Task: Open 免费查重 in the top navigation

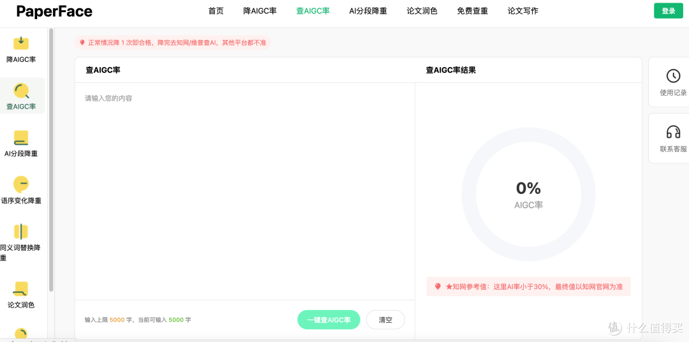Action: [x=472, y=11]
